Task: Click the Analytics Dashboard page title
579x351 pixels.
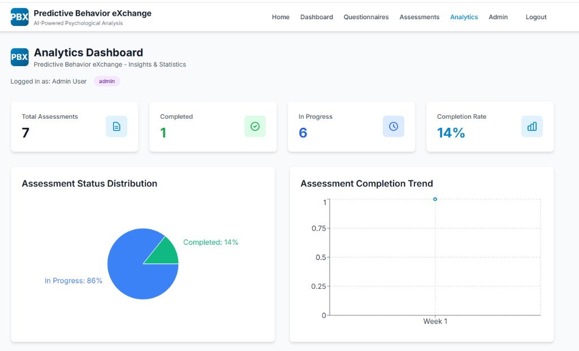Action: click(88, 53)
